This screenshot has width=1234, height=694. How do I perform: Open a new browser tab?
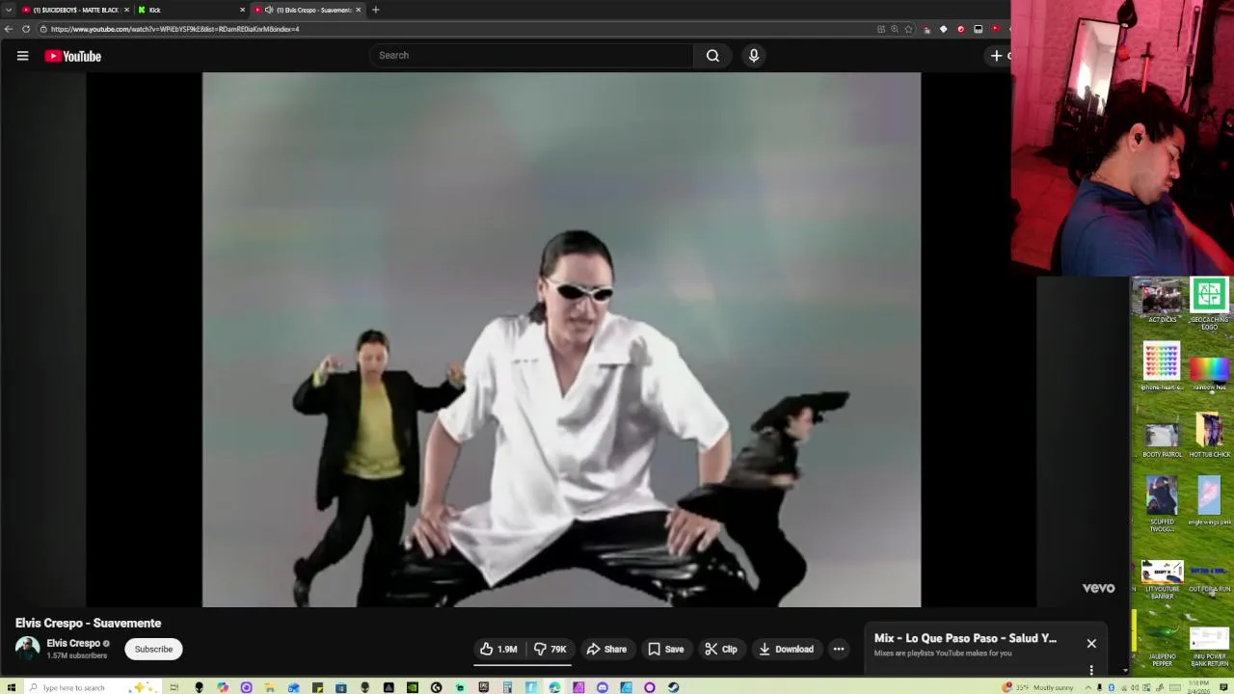click(375, 10)
